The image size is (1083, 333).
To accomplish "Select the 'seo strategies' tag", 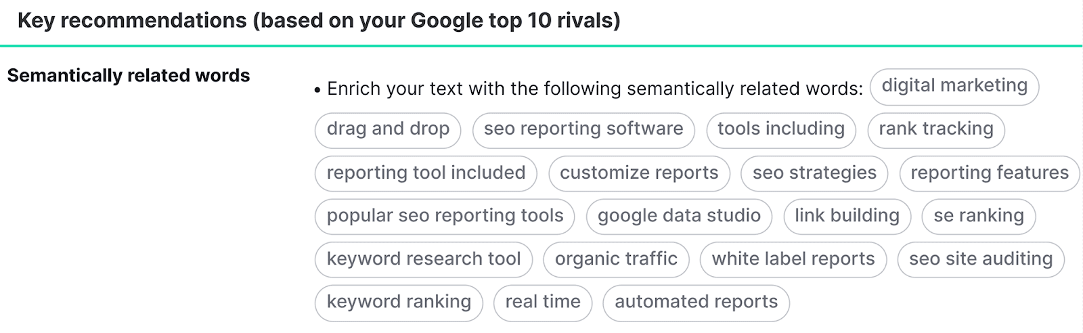I will click(814, 173).
